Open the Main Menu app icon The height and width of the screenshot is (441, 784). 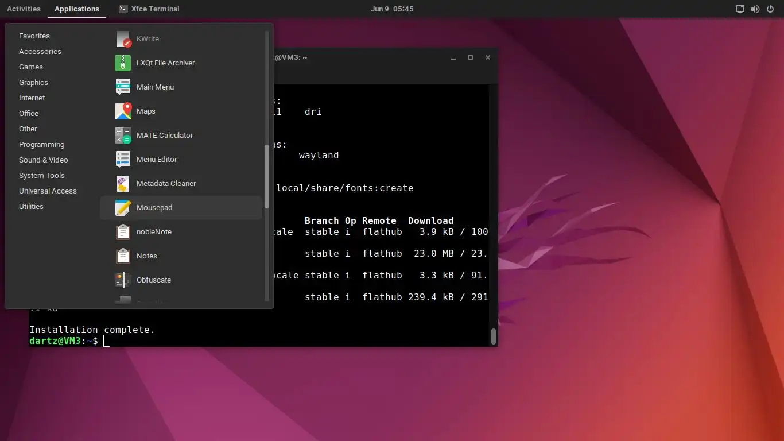[123, 87]
